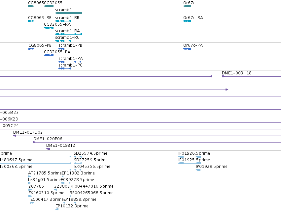Click the -006K23 clone label

(x=9, y=119)
